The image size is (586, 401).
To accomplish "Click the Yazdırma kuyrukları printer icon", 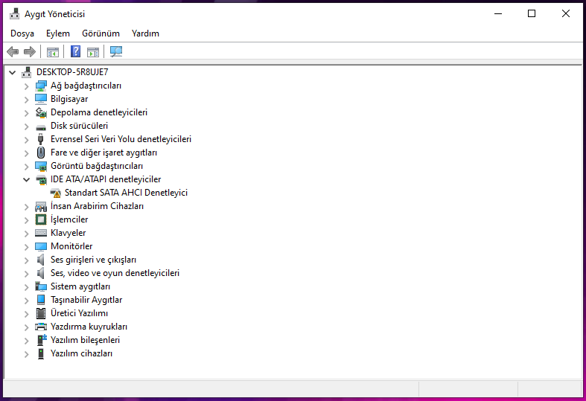I will click(x=41, y=327).
